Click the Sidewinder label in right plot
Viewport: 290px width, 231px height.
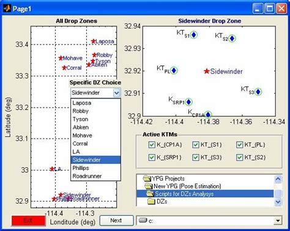(226, 71)
